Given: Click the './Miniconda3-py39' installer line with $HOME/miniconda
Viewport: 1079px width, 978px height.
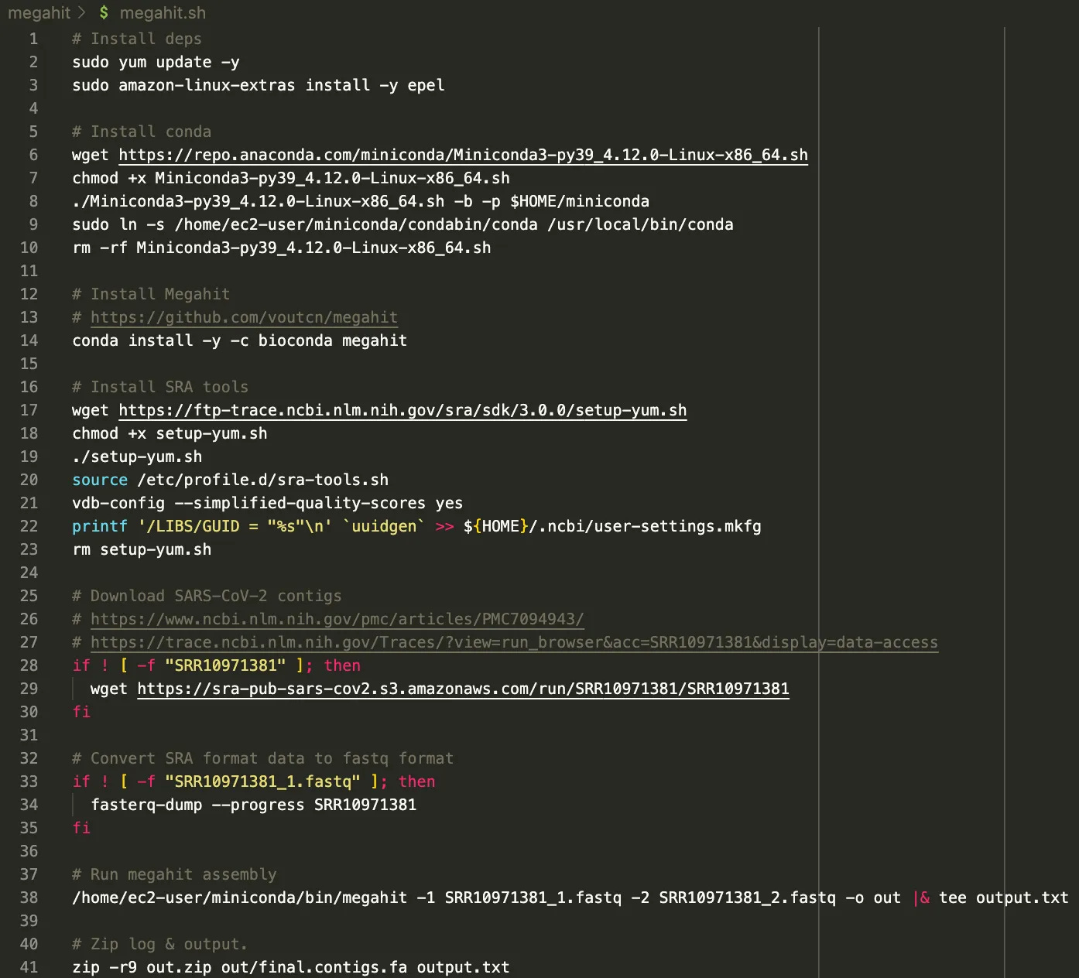Looking at the screenshot, I should pyautogui.click(x=361, y=201).
